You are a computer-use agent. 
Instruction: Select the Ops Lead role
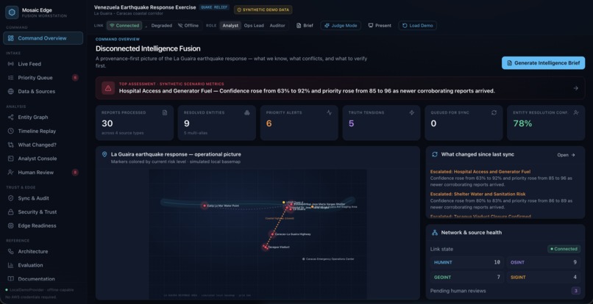254,26
